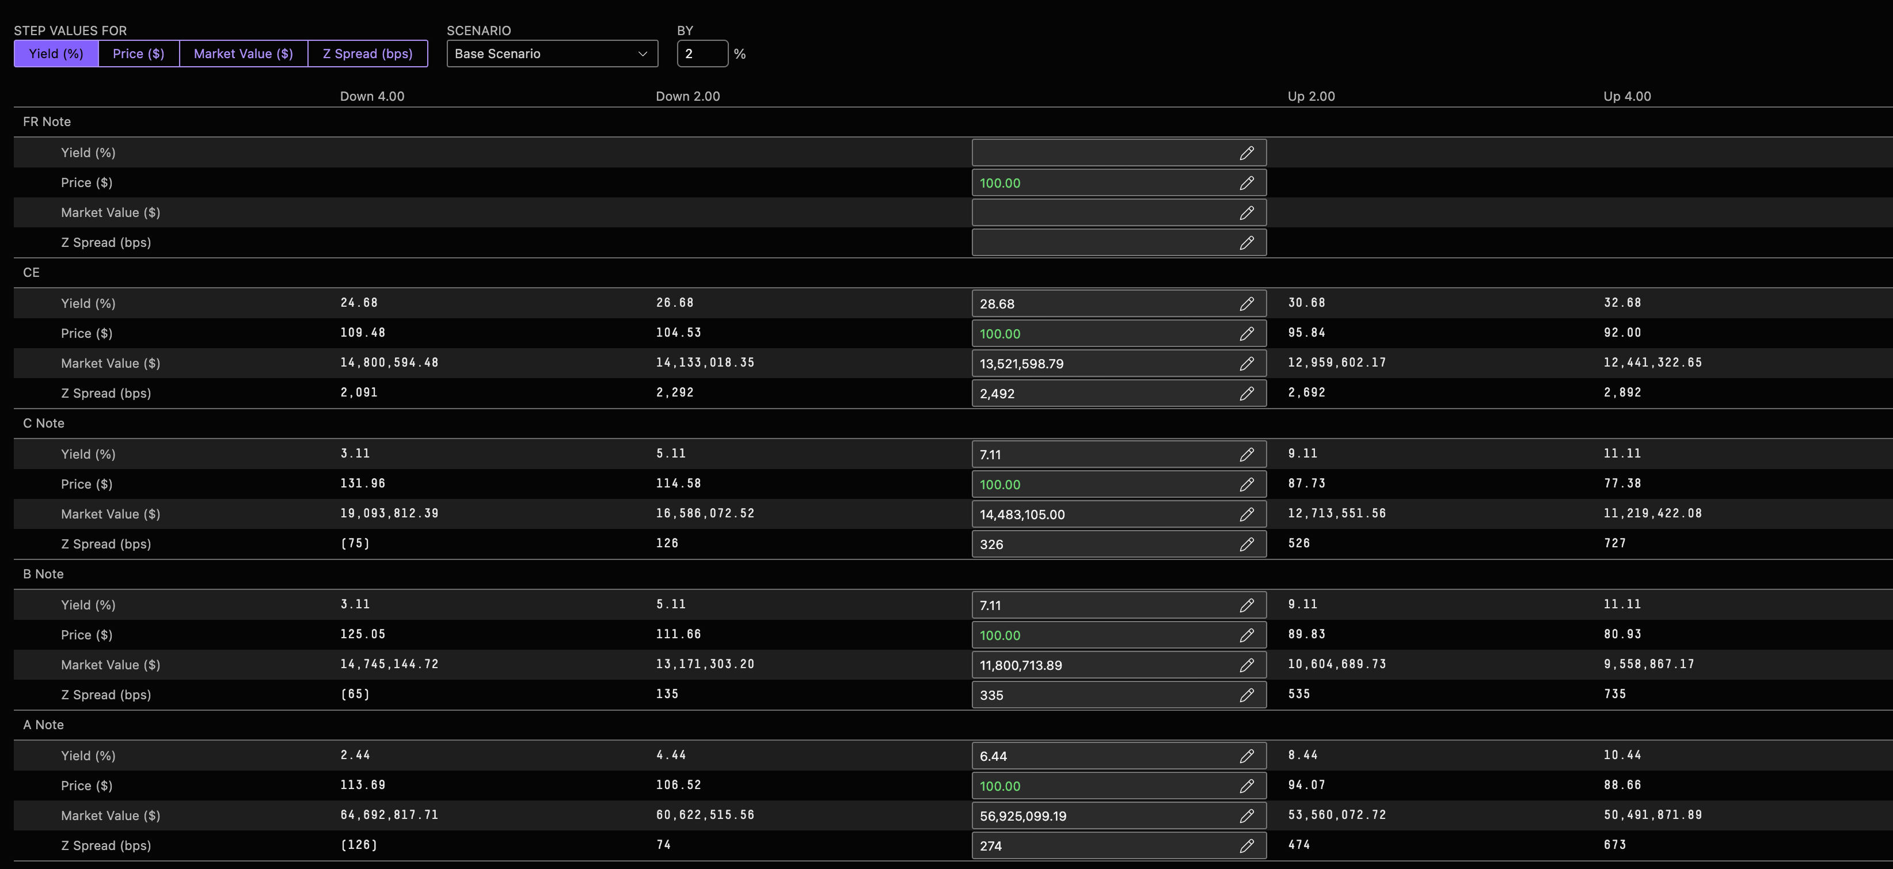Click A Note market value 60,622,515.56
This screenshot has width=1893, height=869.
(705, 815)
